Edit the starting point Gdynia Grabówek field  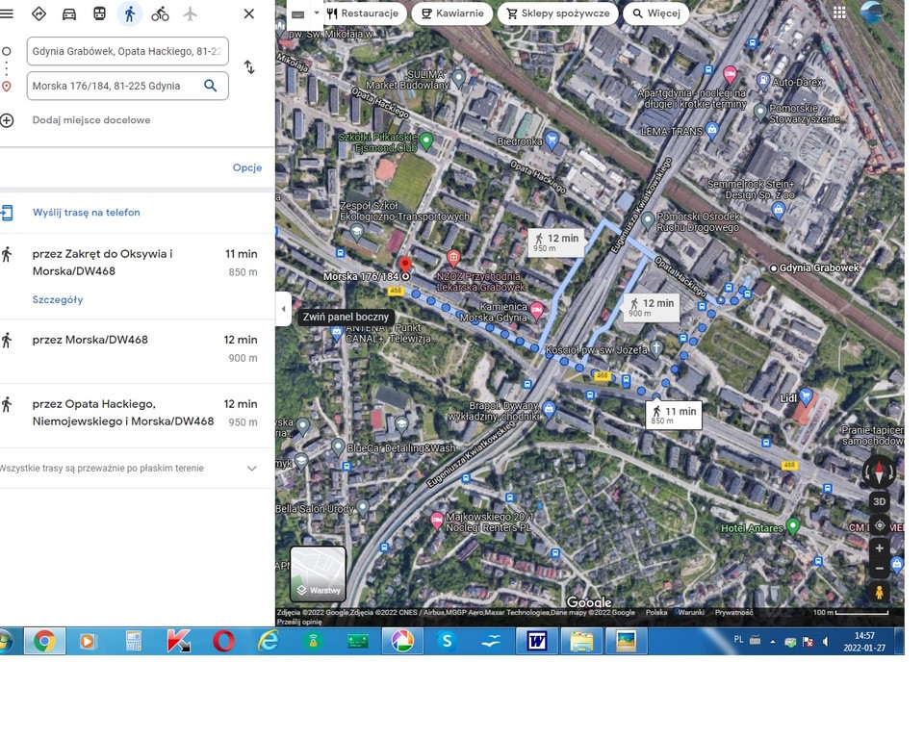127,51
